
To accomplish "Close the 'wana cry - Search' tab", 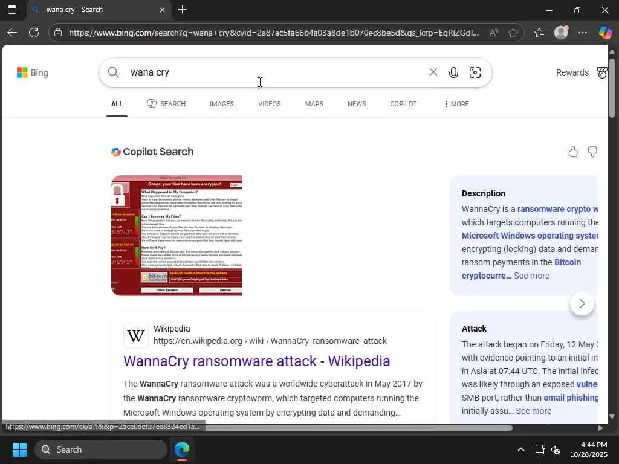I will pos(162,10).
